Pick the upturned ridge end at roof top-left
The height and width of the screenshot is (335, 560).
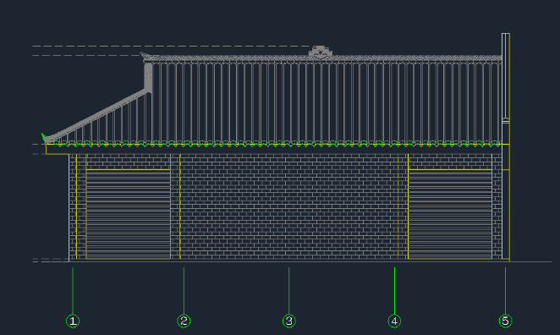[x=145, y=56]
